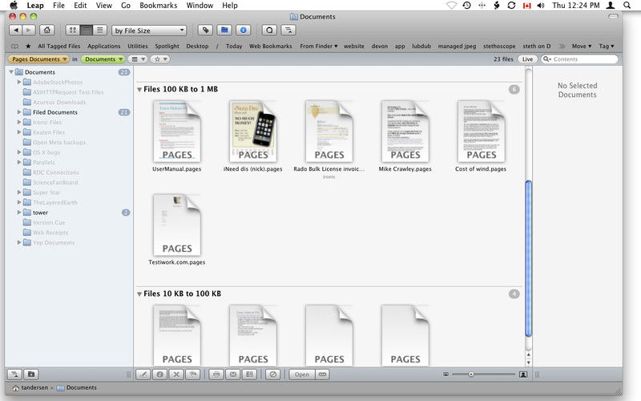Screen dimensions: 641x401
Task: Switch to plain list view
Action: point(99,30)
